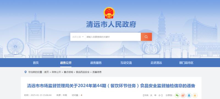Focus the keyword search input field
This screenshot has height=99, width=220.
click(113, 37)
